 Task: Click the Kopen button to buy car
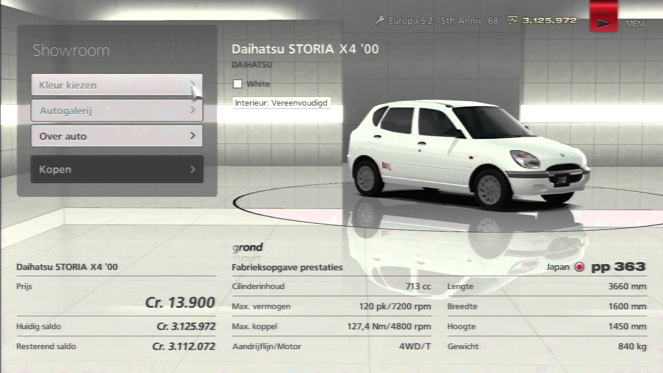pyautogui.click(x=117, y=169)
